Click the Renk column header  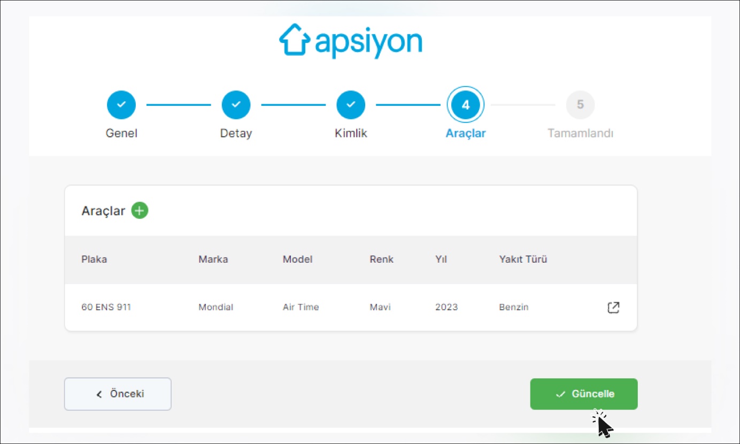[x=382, y=259]
